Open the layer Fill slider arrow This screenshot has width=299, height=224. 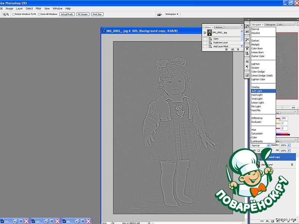coord(289,150)
